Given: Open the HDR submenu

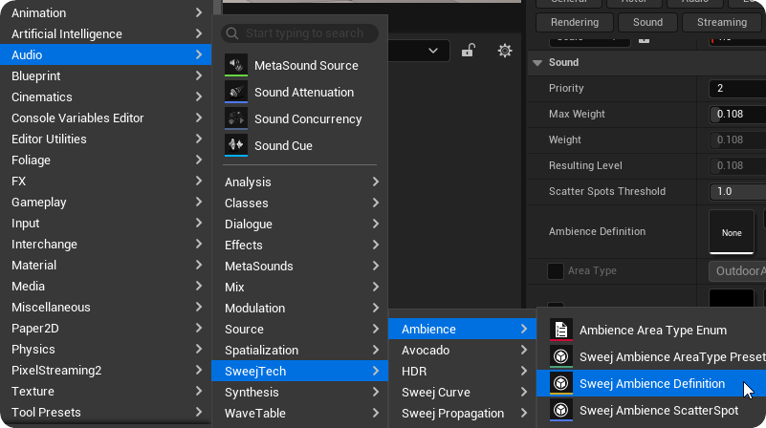Looking at the screenshot, I should (x=462, y=371).
